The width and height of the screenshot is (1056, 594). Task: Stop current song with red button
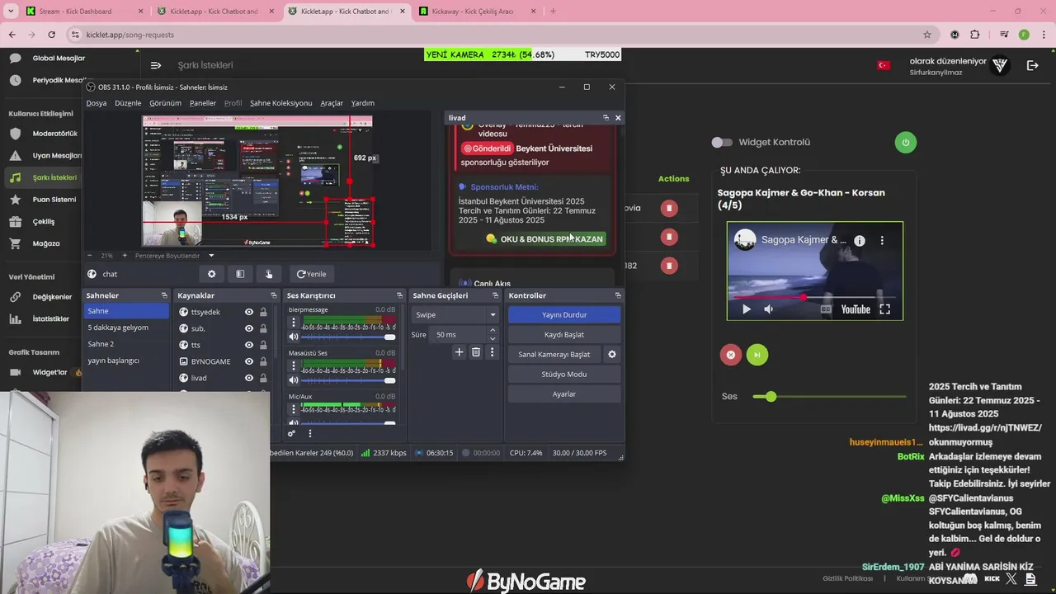pos(730,355)
